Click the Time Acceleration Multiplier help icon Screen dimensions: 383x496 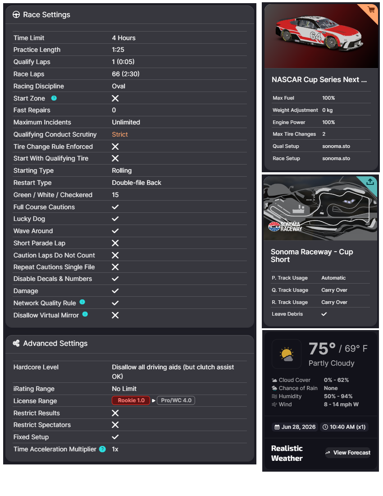point(102,449)
